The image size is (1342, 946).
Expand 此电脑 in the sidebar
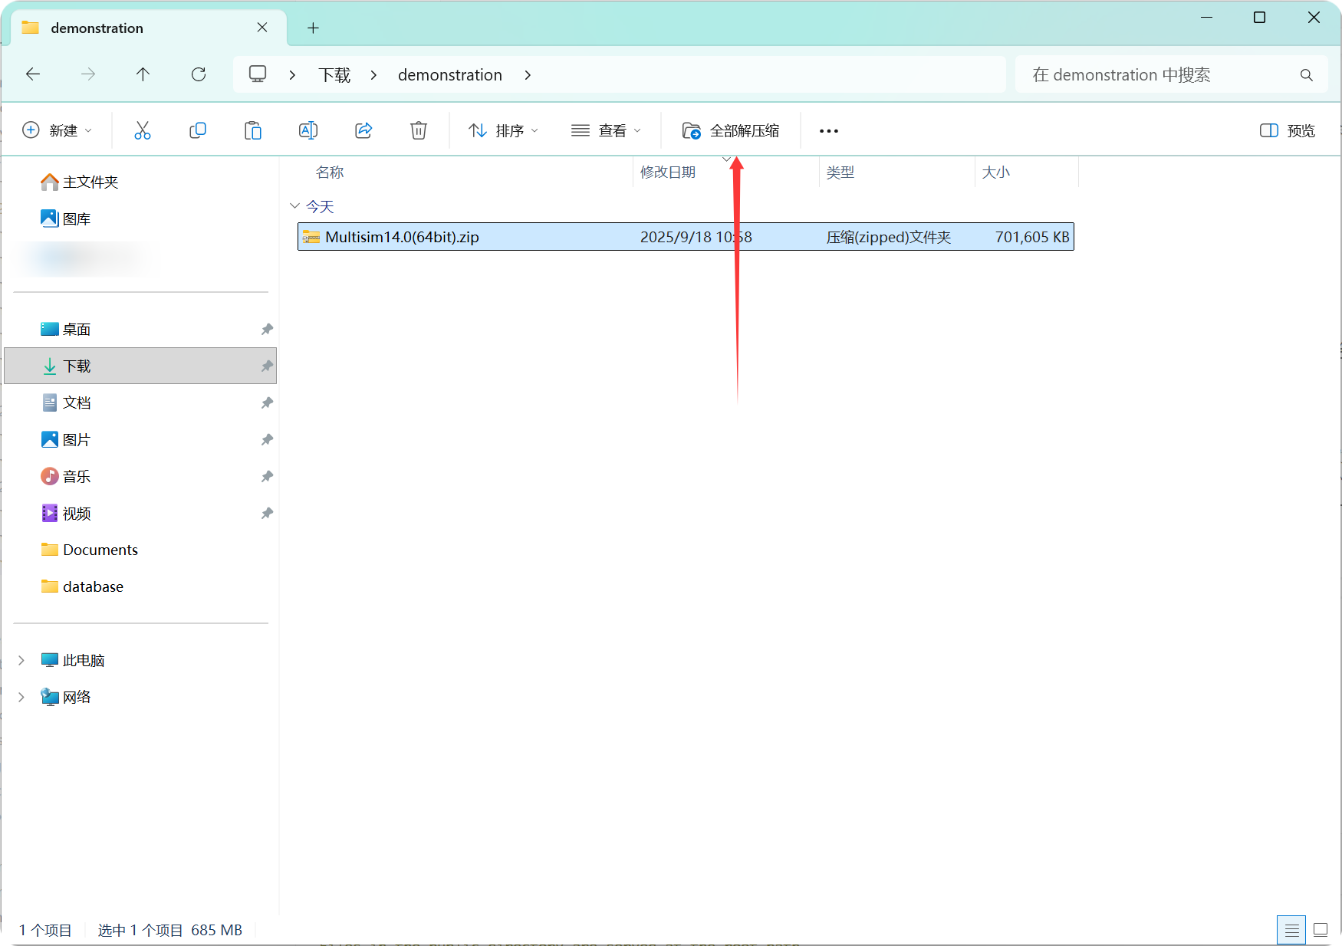(21, 660)
